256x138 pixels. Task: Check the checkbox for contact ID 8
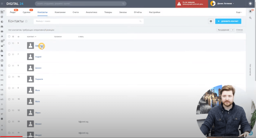point(9,88)
